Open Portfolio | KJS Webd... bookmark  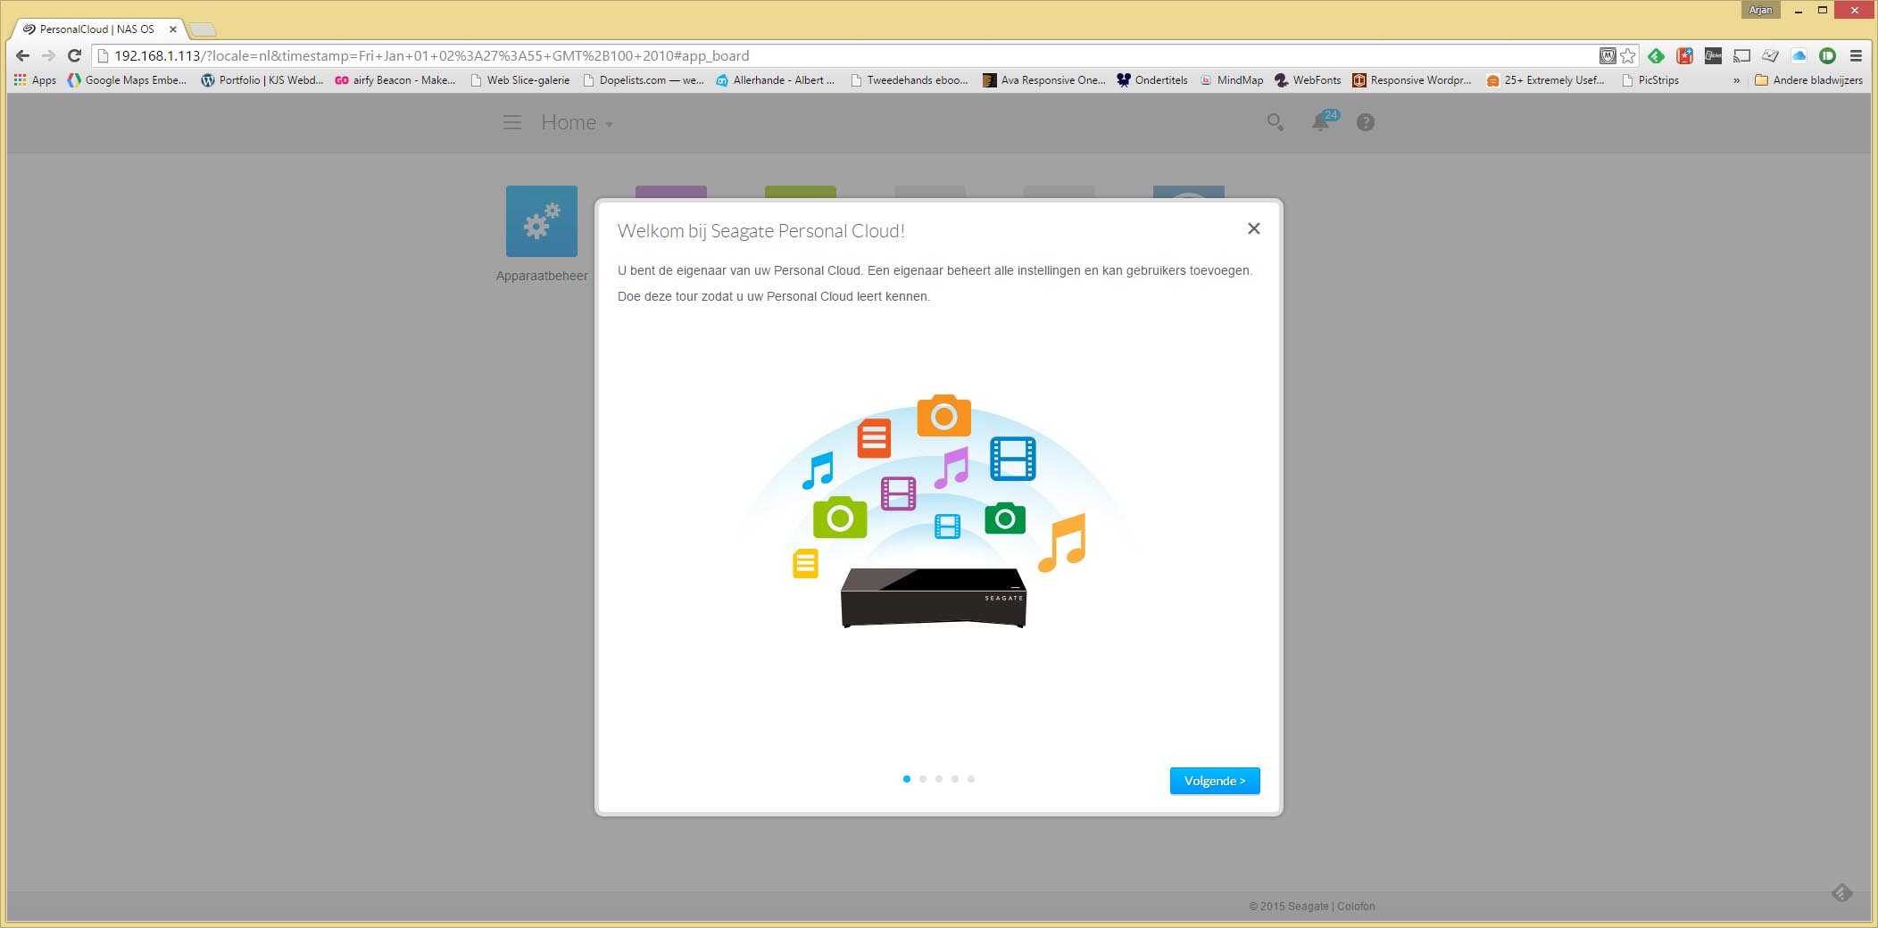coord(262,80)
